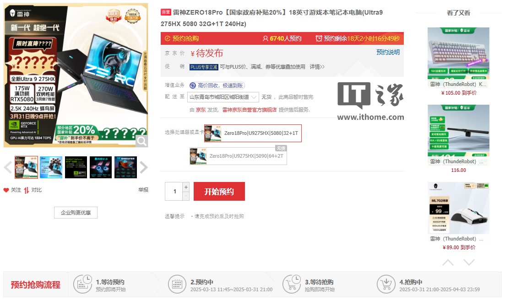Open the ThundeRobot name link below the light bar
This screenshot has width=505, height=299.
(456, 161)
